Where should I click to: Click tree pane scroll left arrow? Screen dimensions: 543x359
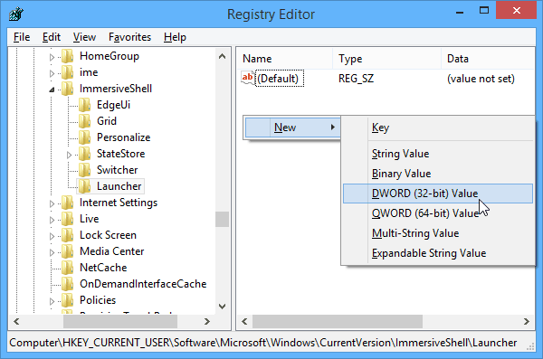coord(16,322)
